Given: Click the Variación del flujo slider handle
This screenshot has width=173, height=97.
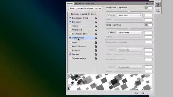Looking at the screenshot, I should (x=129, y=29).
